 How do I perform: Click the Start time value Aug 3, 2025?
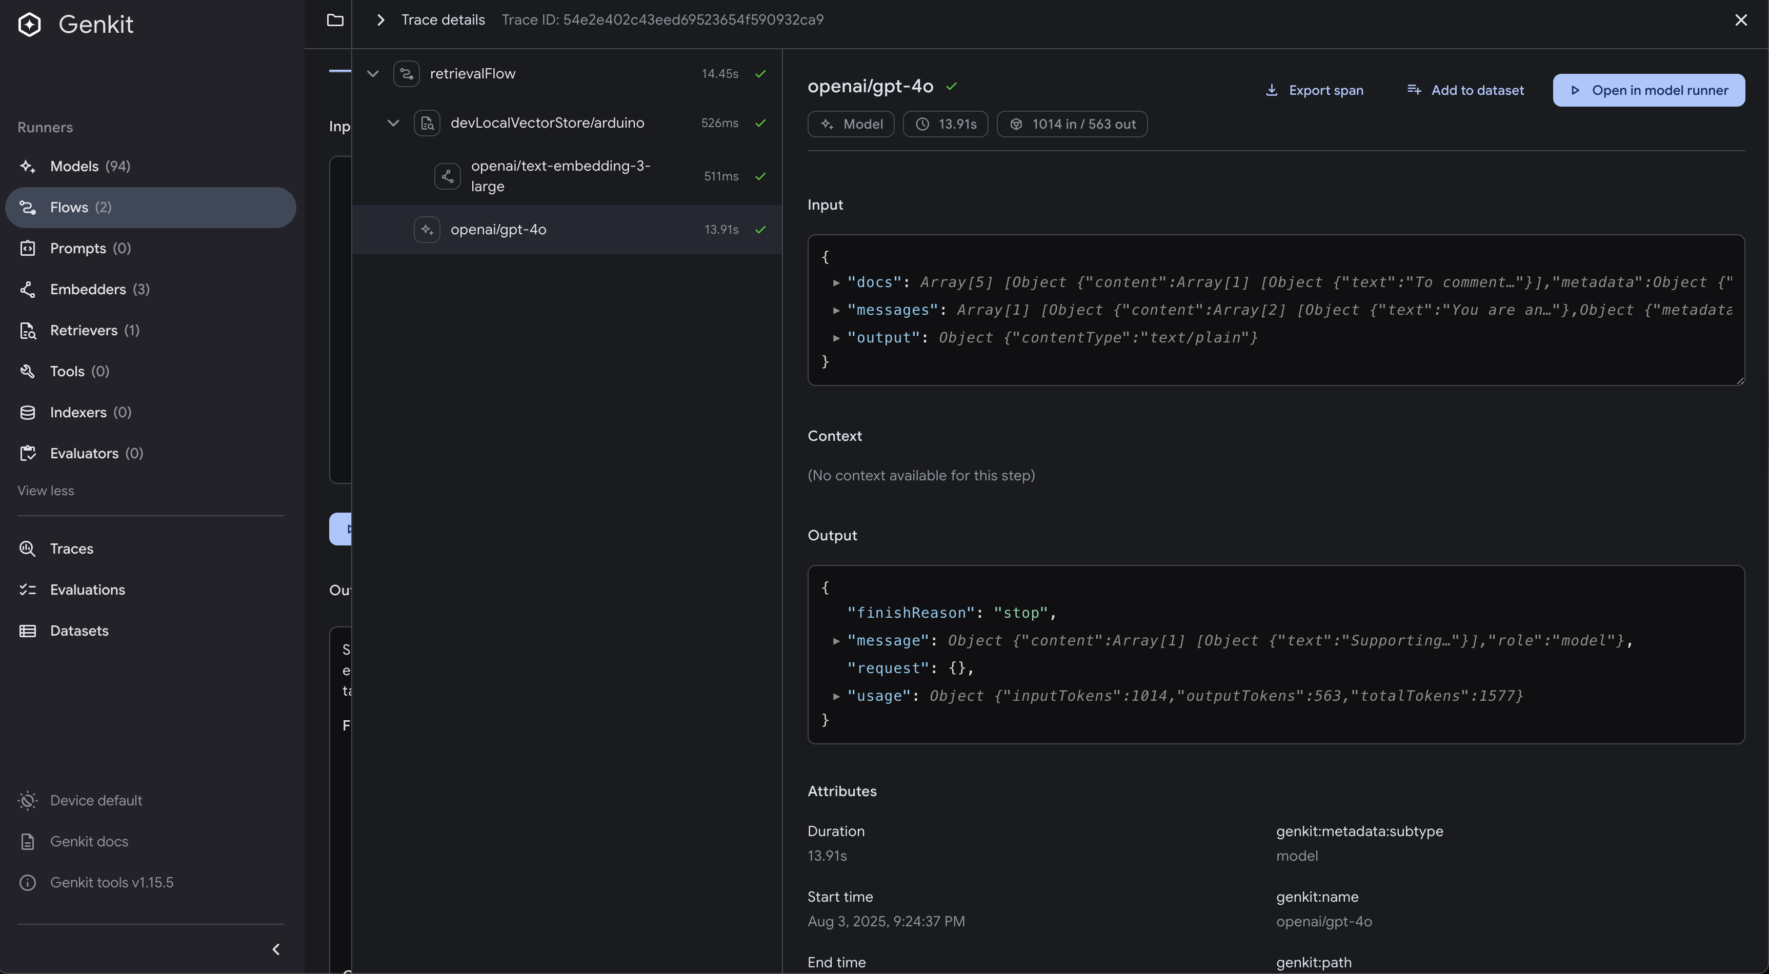point(886,922)
